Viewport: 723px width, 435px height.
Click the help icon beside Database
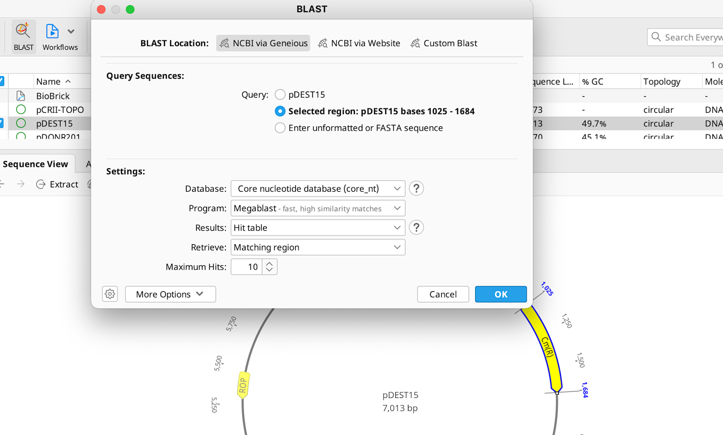416,188
